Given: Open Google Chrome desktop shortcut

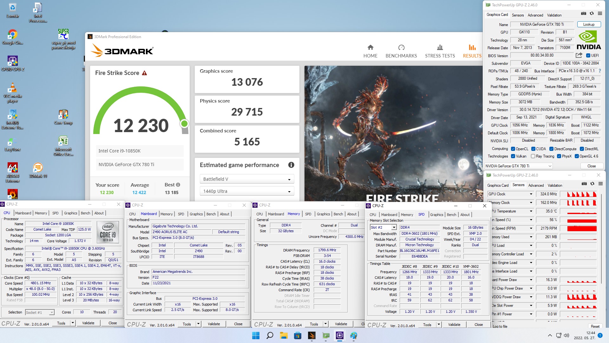Looking at the screenshot, I should (12, 37).
